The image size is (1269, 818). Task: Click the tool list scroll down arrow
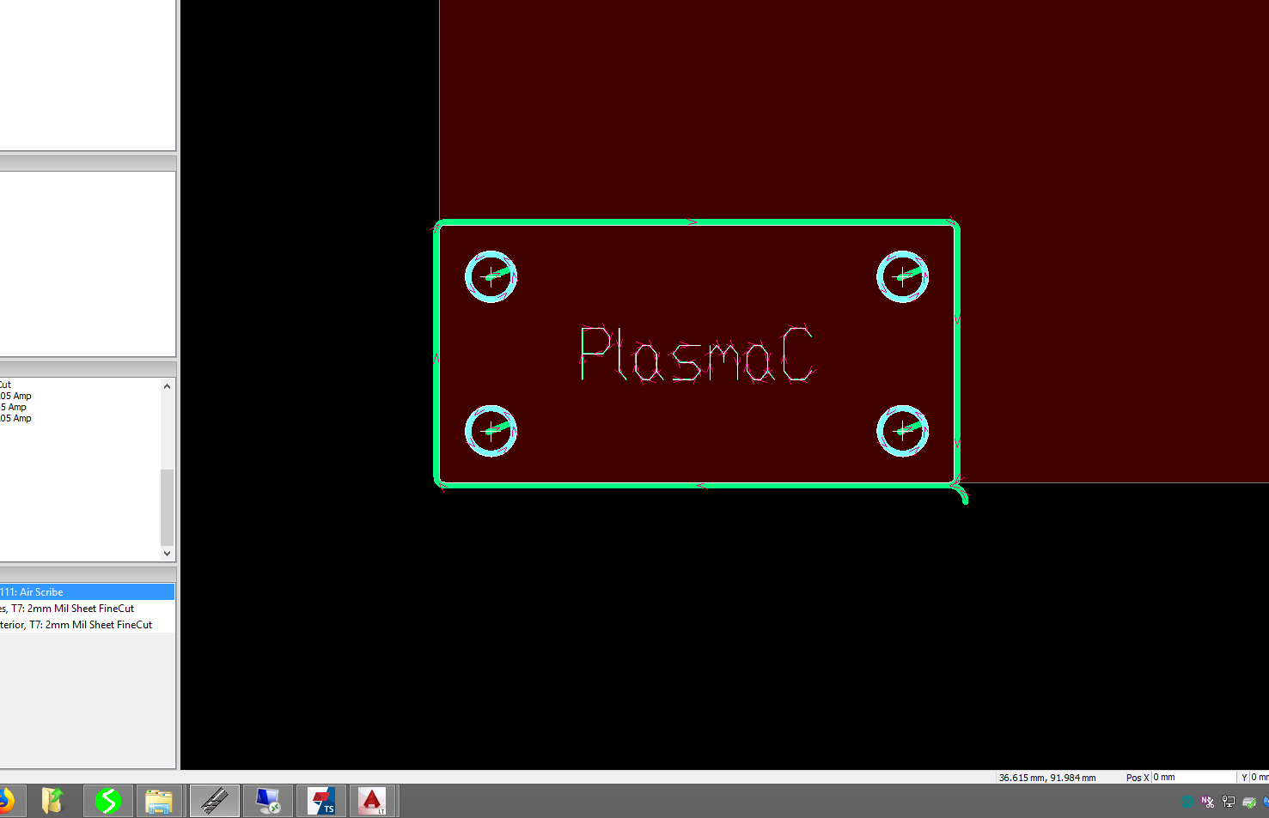[x=167, y=554]
